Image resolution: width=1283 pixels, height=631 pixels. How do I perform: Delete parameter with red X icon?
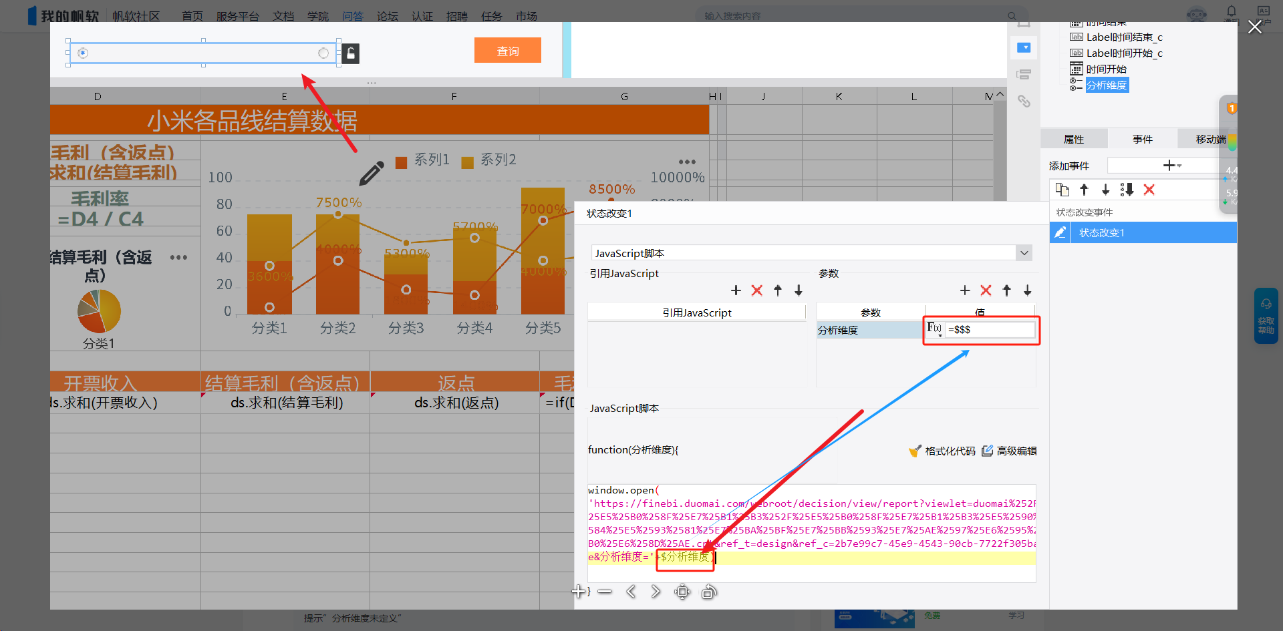(x=986, y=290)
